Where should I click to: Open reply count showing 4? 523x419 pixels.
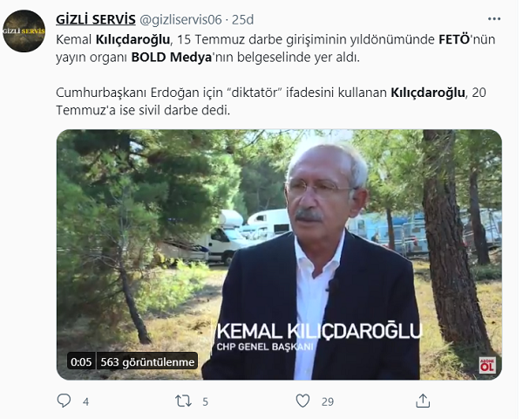pyautogui.click(x=85, y=402)
